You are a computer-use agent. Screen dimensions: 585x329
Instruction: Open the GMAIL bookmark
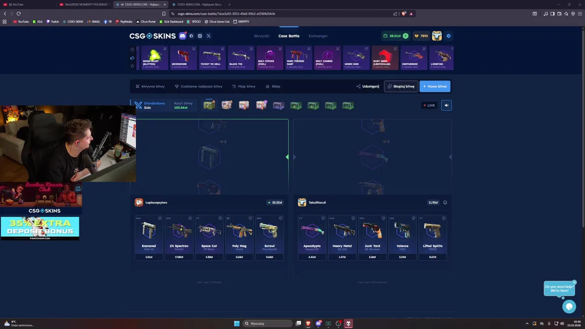[94, 21]
